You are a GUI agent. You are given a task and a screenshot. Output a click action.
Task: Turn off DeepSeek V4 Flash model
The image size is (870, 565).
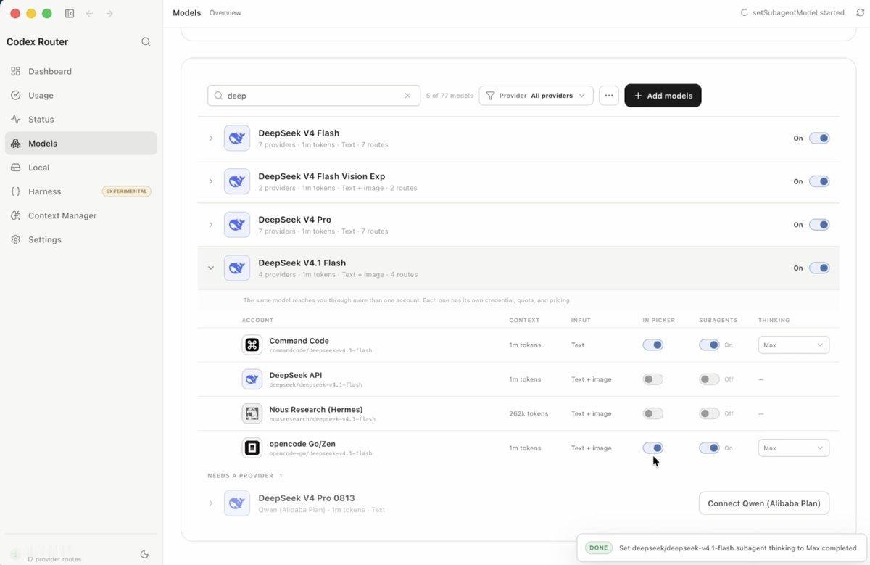pos(819,139)
